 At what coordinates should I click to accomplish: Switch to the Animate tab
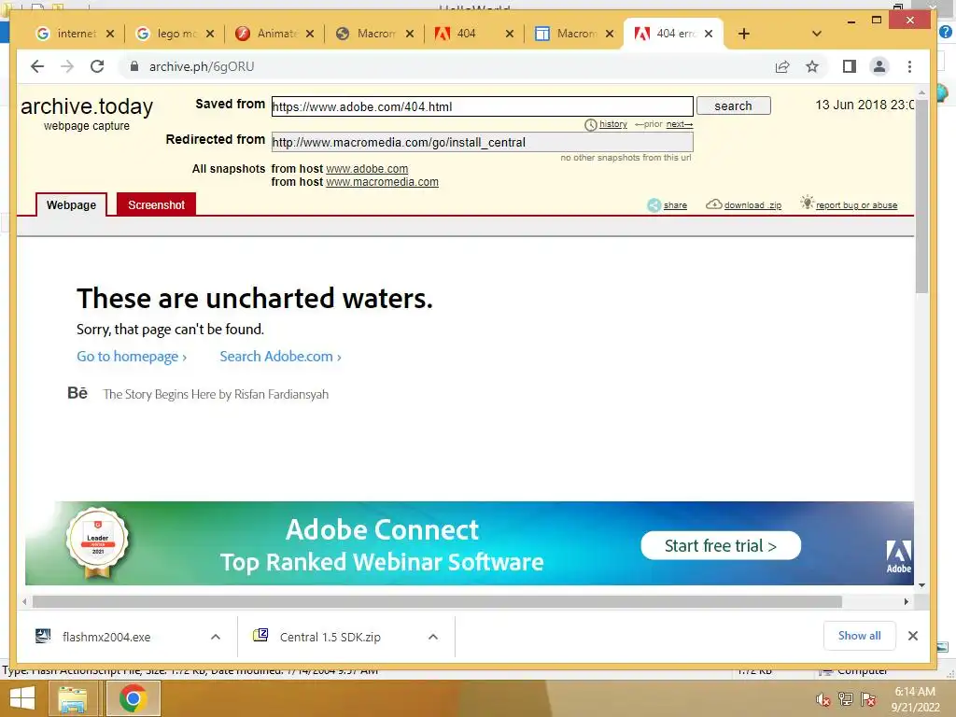(266, 34)
